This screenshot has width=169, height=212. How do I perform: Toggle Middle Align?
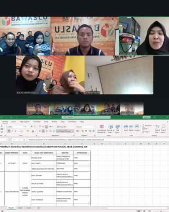tap(43, 127)
